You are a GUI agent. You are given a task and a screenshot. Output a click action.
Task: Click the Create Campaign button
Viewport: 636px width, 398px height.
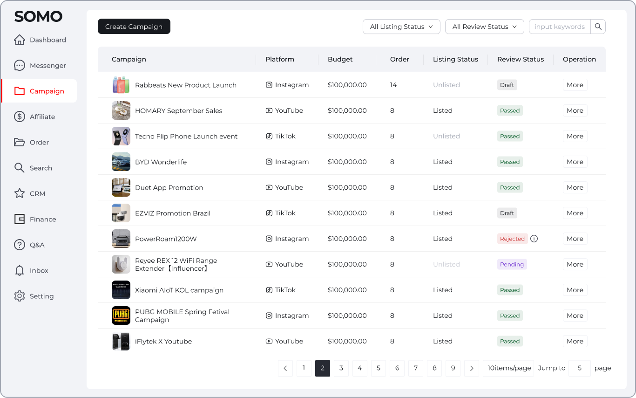(x=134, y=27)
